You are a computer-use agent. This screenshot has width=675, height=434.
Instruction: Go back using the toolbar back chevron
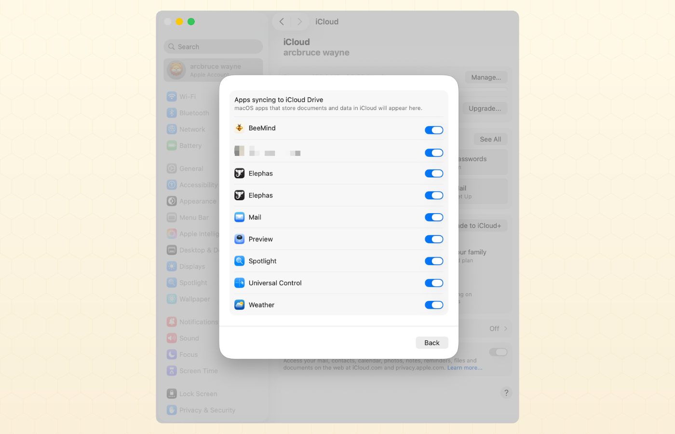pos(282,22)
